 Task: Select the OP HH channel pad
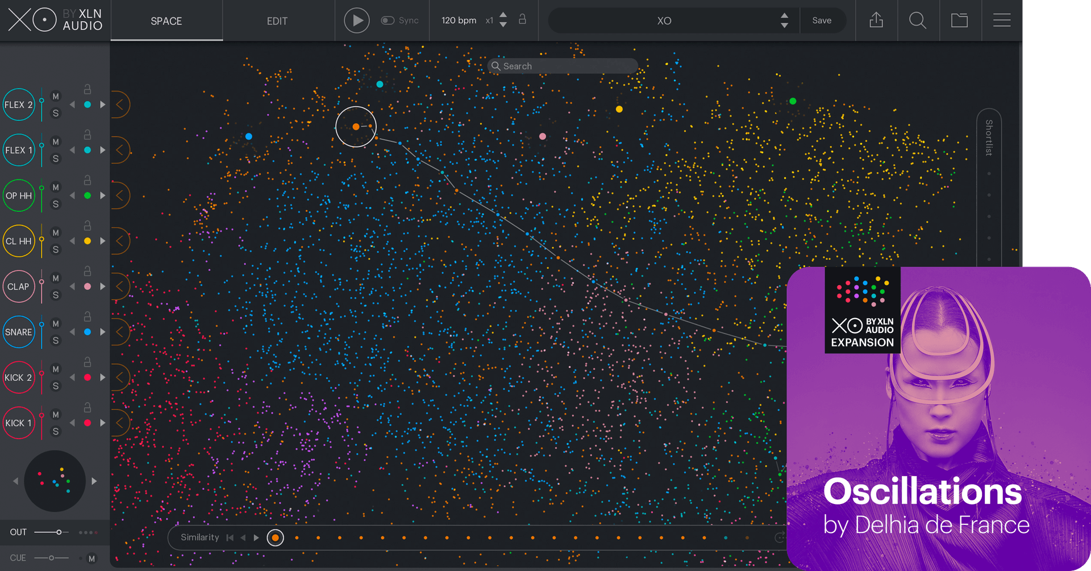pos(19,195)
